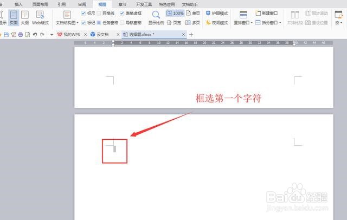Switch to Page layout view (页面)
Screen dimensions: 347x220
pos(14,18)
